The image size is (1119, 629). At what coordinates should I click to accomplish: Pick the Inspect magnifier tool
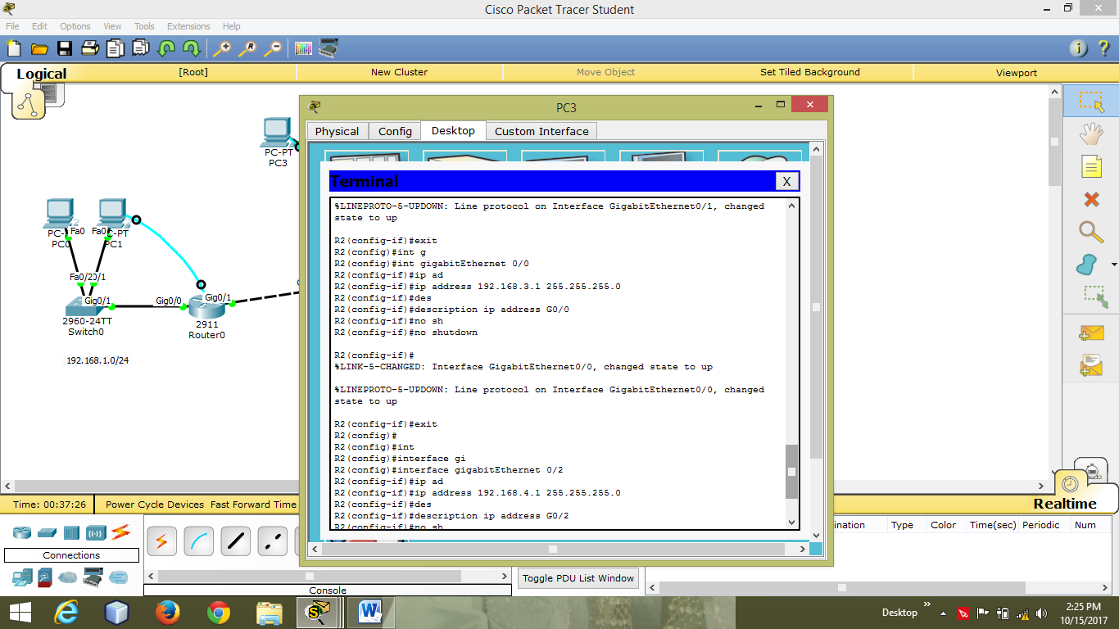coord(1091,232)
